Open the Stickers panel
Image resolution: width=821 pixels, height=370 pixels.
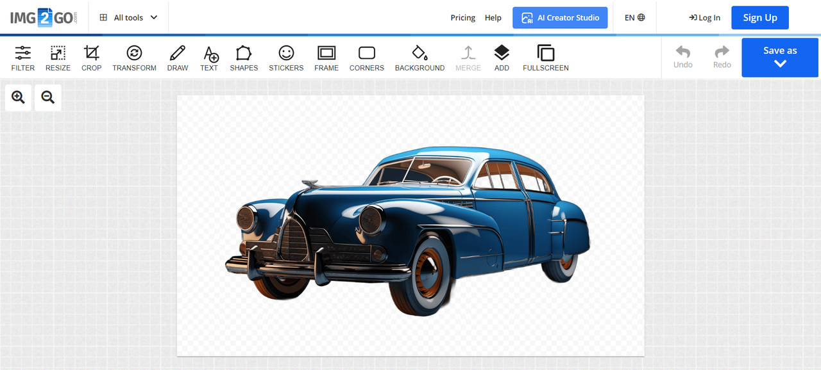pyautogui.click(x=286, y=58)
